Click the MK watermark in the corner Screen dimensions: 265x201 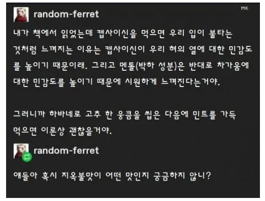(245, 8)
